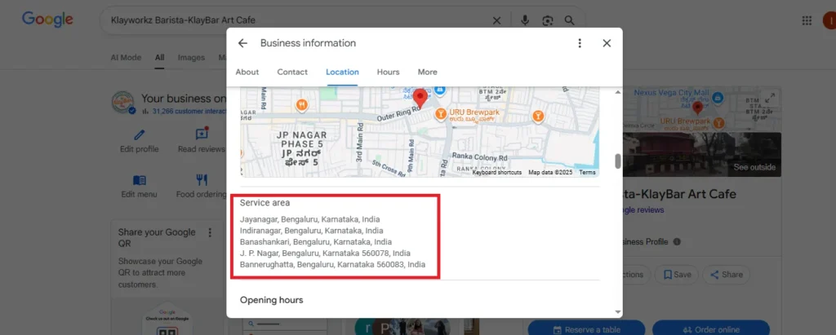Go back using the dialog's back arrow
836x335 pixels.
[x=242, y=43]
